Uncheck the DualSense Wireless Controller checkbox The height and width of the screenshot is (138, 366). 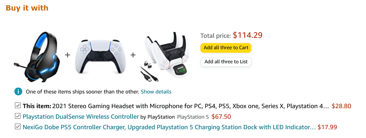(x=18, y=116)
